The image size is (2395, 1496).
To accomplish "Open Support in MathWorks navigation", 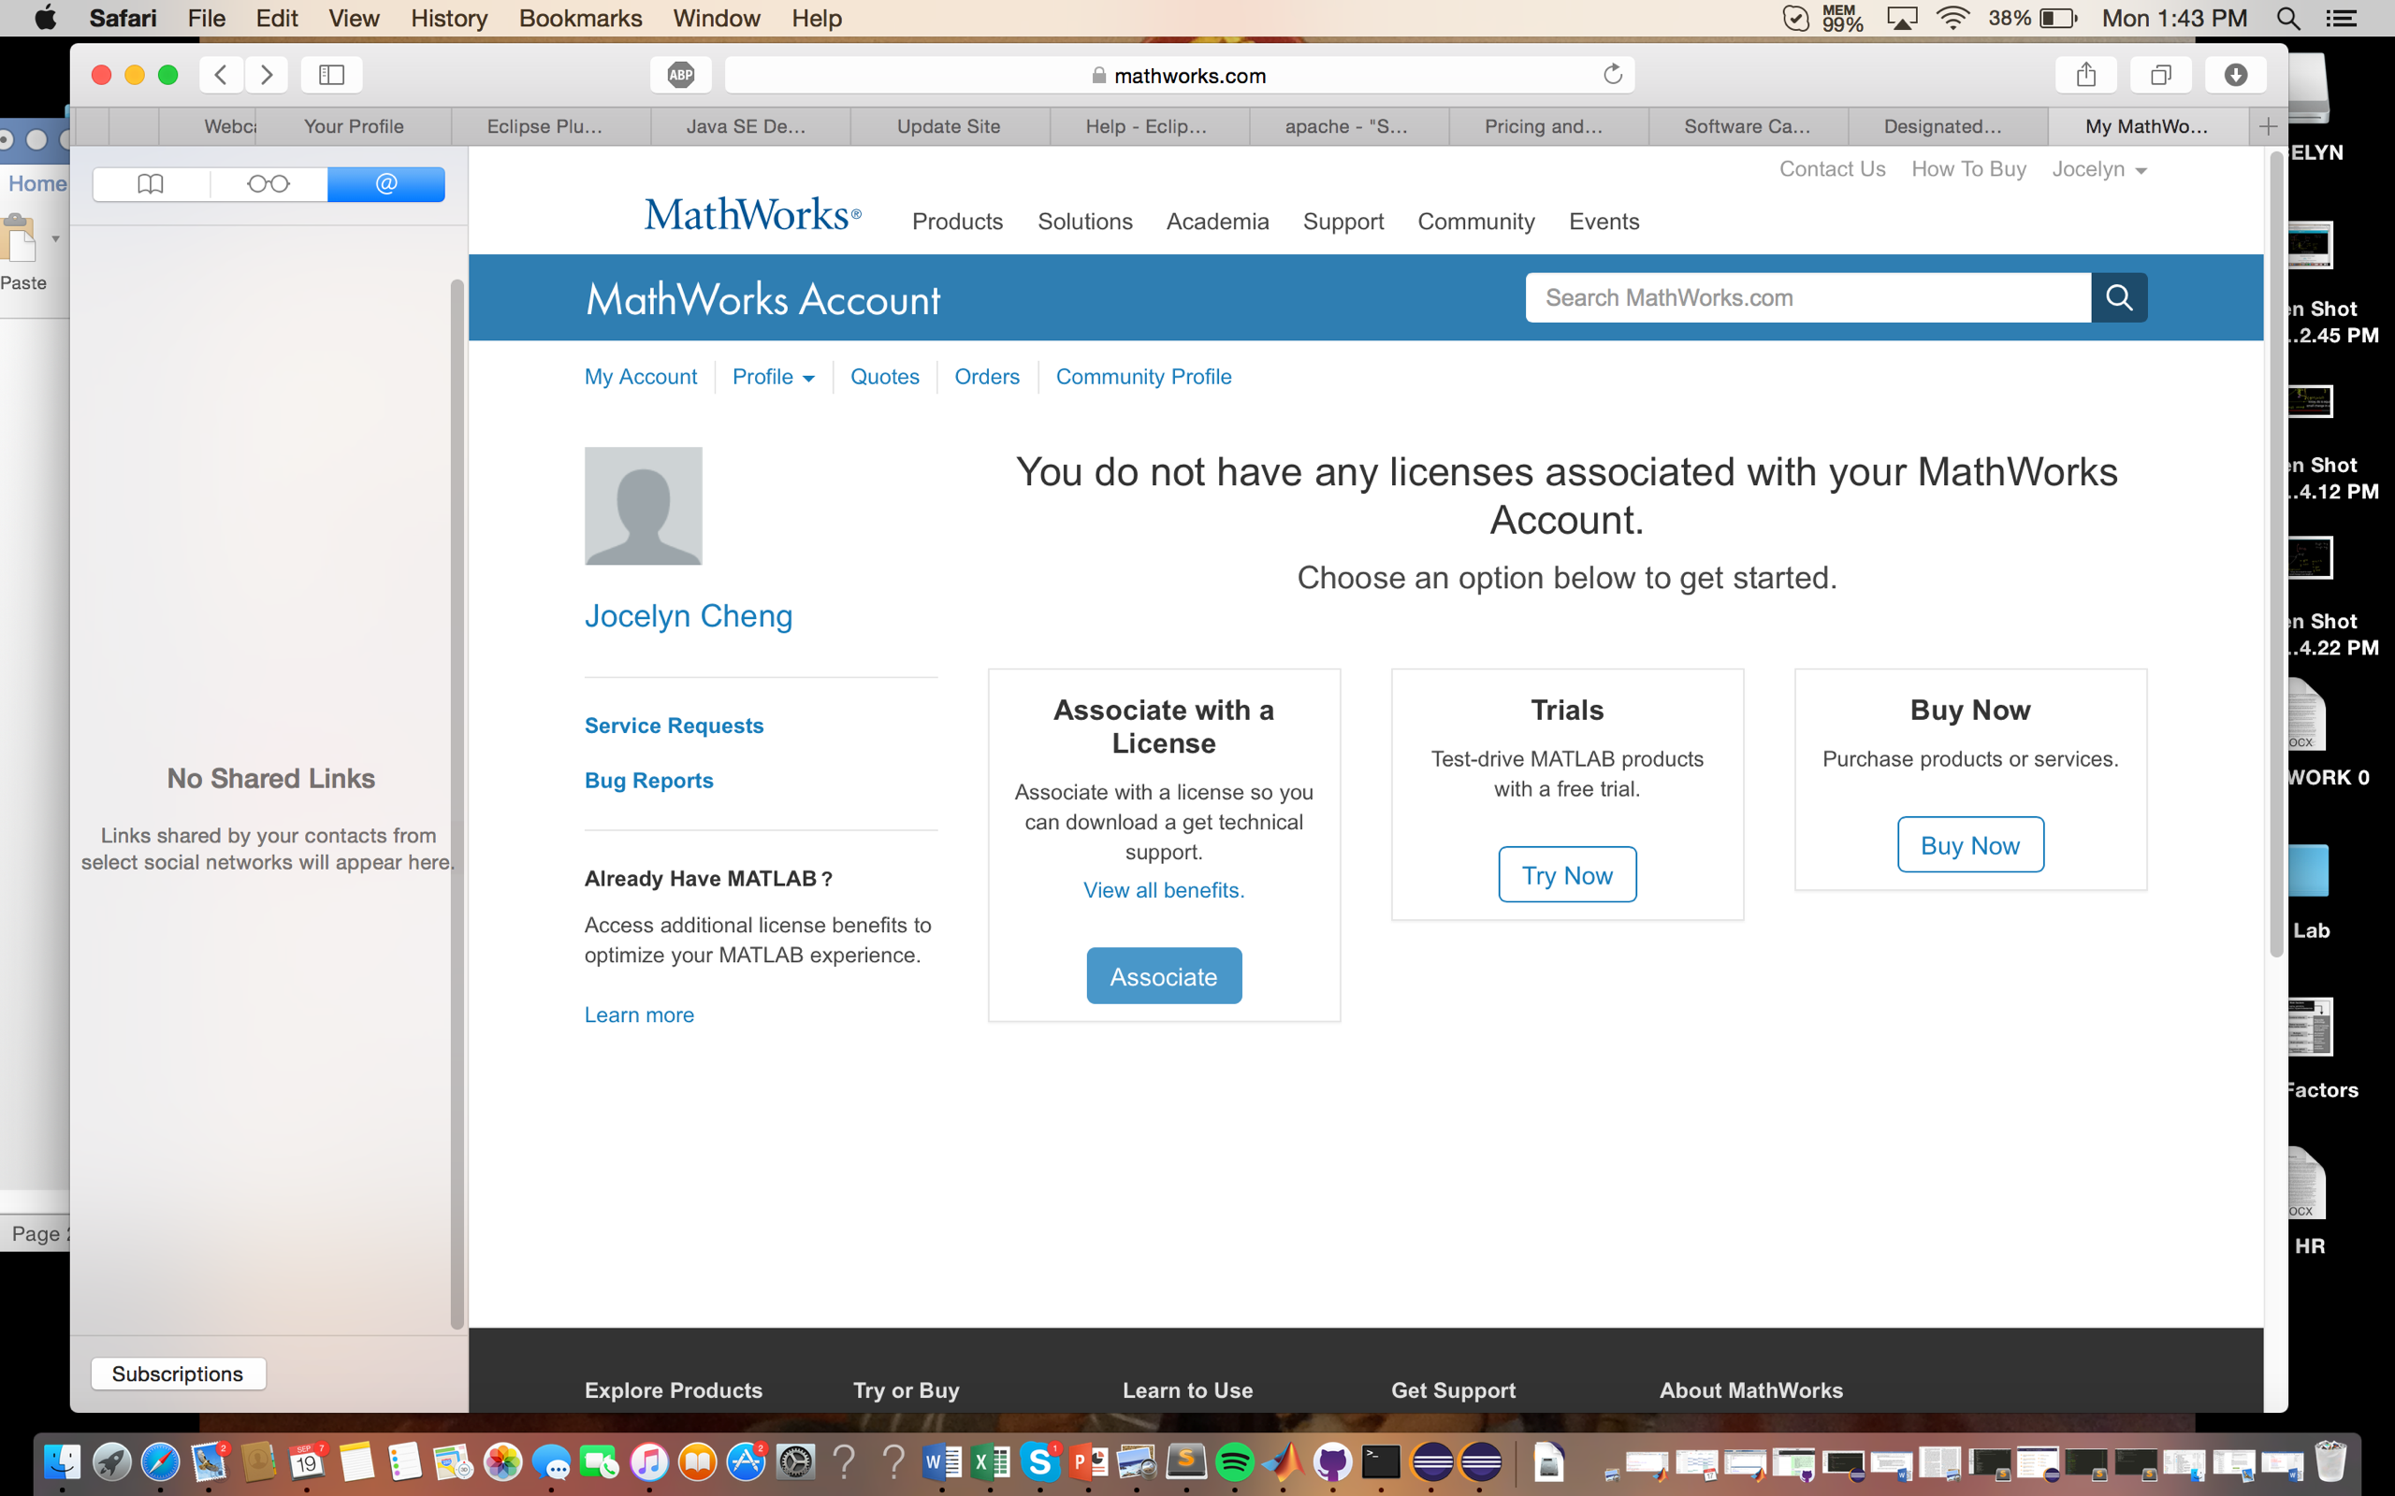I will click(x=1343, y=222).
